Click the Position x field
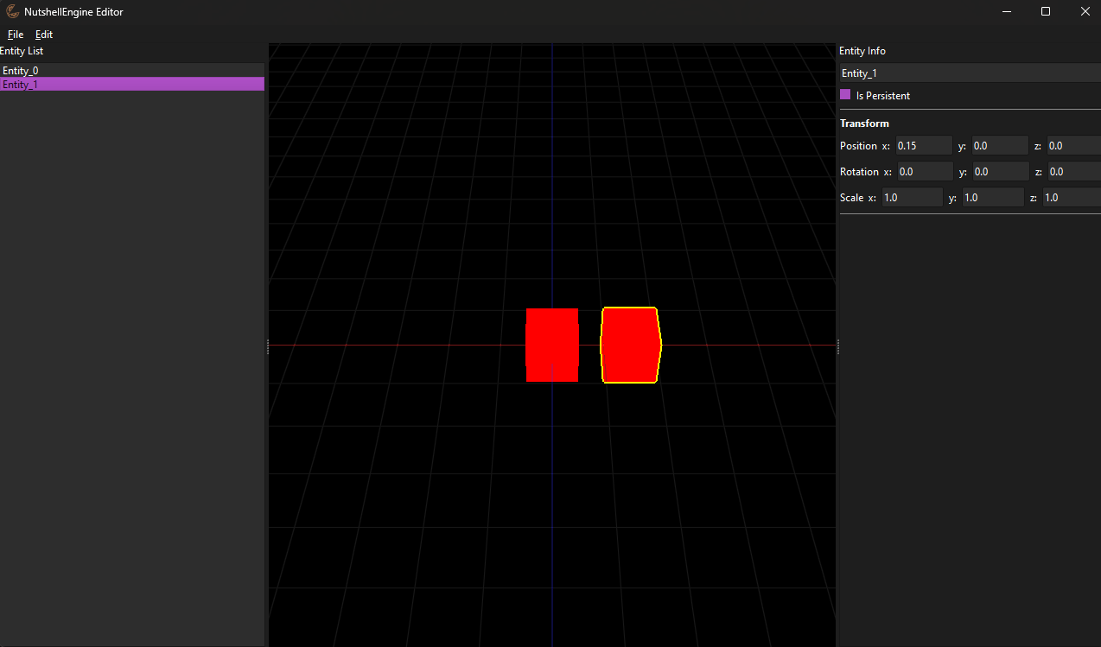Viewport: 1101px width, 647px height. (x=924, y=146)
